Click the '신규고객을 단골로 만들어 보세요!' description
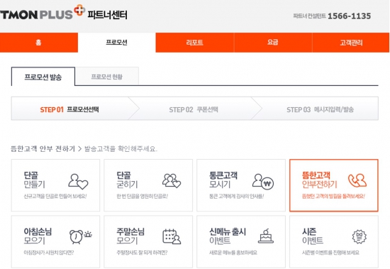This screenshot has width=390, height=269. click(x=55, y=197)
